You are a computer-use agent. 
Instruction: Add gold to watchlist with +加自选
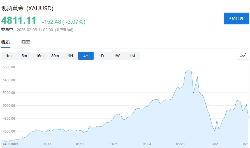236,18
